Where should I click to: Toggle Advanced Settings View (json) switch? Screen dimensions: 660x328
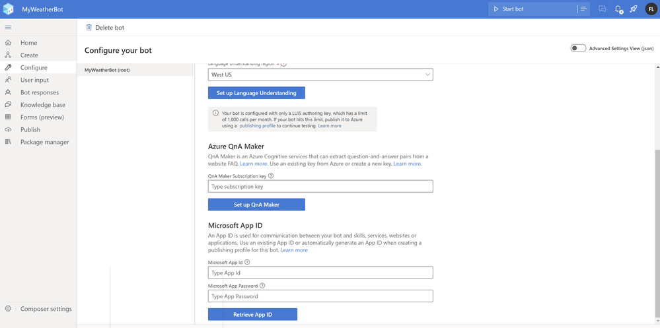(578, 48)
